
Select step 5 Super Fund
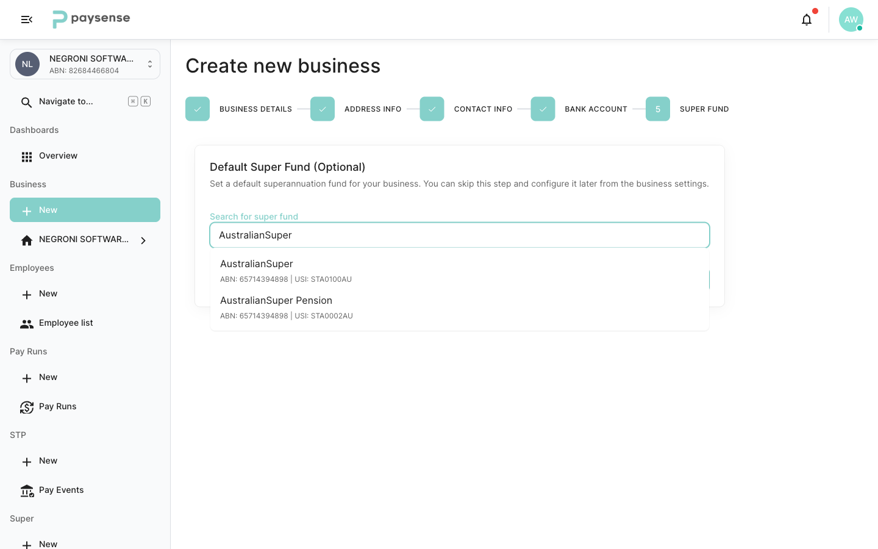pos(687,109)
